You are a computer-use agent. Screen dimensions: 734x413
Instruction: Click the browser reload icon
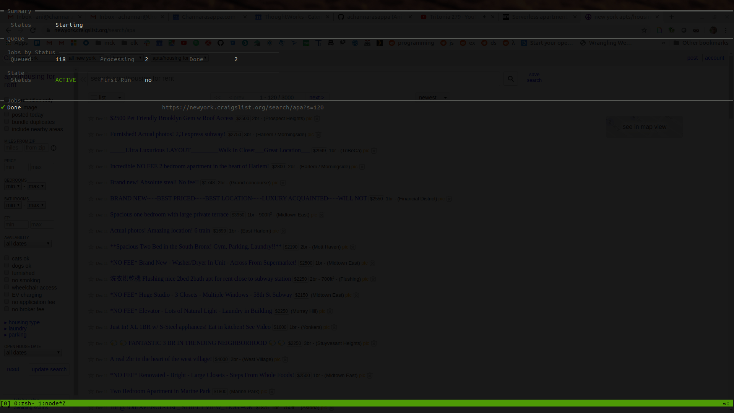[x=33, y=30]
